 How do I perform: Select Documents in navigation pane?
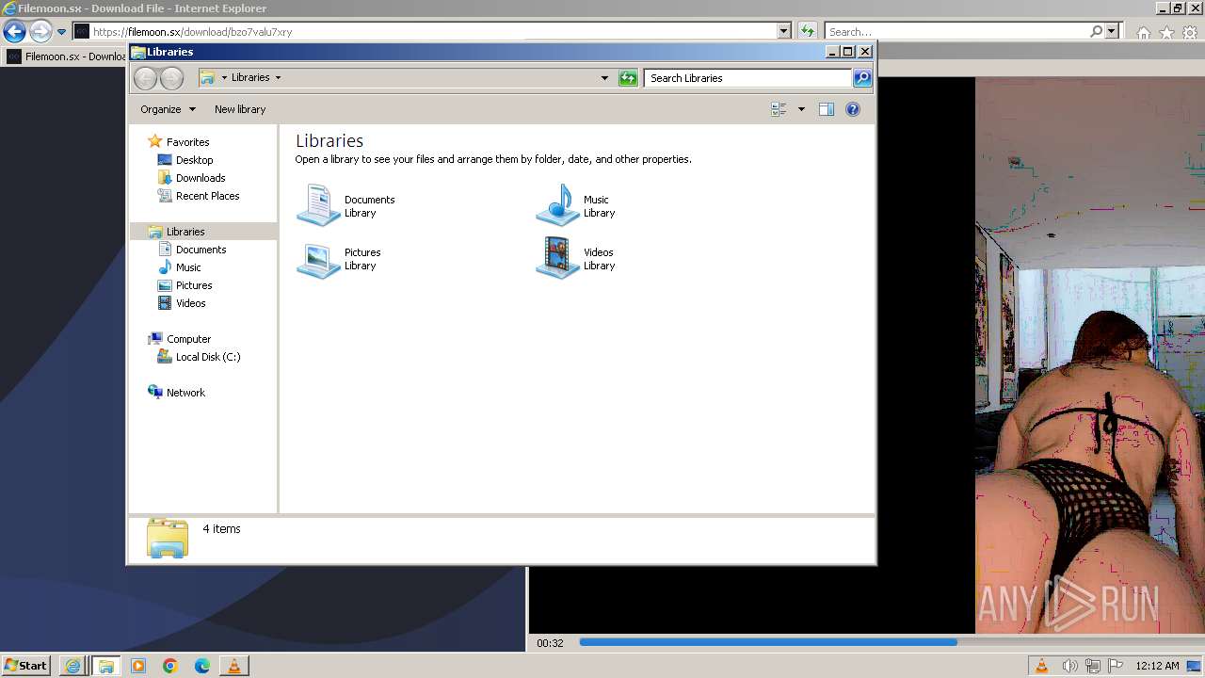[201, 250]
